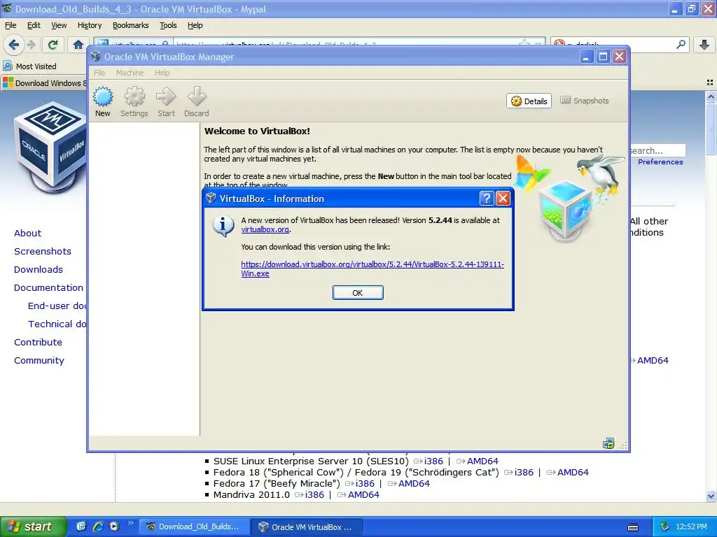This screenshot has height=537, width=717.
Task: Open the Windows Start menu
Action: [34, 527]
